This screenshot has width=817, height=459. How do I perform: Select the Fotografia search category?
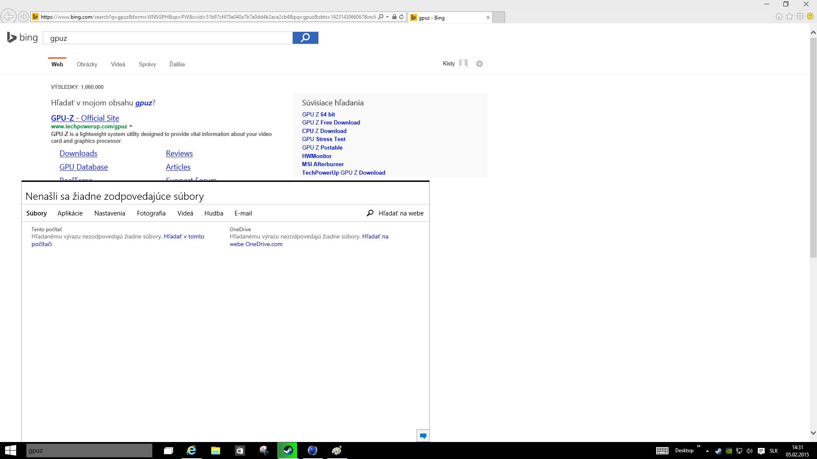[x=151, y=213]
